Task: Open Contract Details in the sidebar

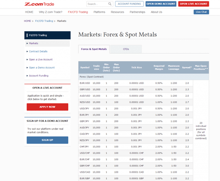Action: point(38,51)
